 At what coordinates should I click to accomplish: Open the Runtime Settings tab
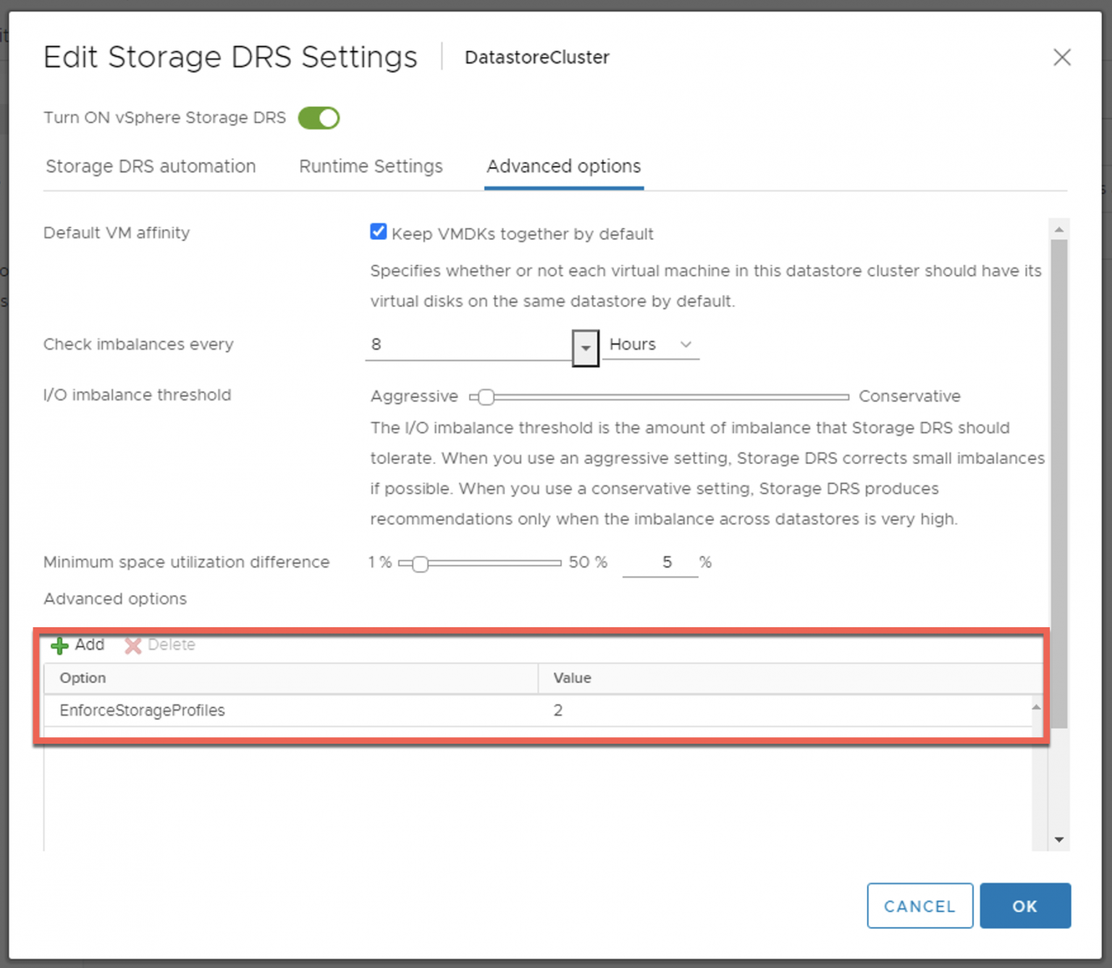(x=371, y=166)
